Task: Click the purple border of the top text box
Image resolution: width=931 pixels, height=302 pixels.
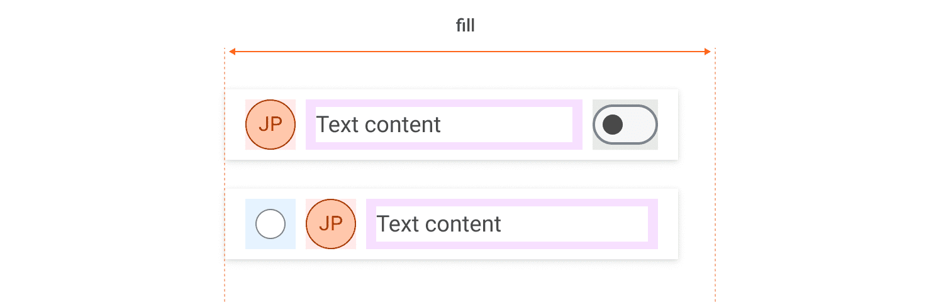Action: 444,103
